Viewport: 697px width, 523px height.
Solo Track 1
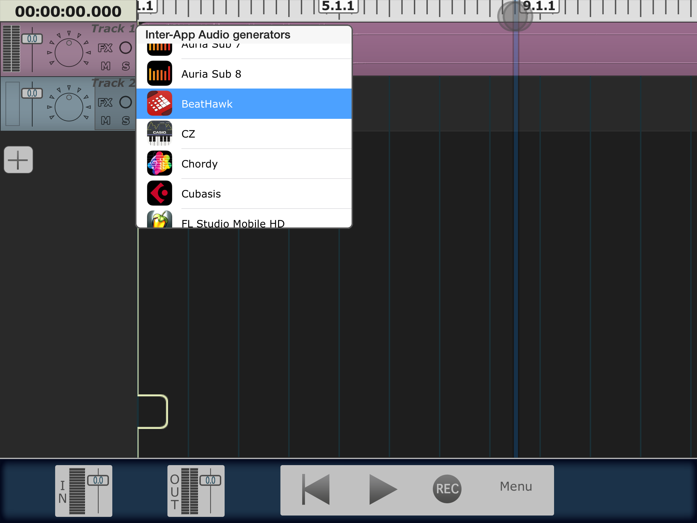[x=126, y=66]
